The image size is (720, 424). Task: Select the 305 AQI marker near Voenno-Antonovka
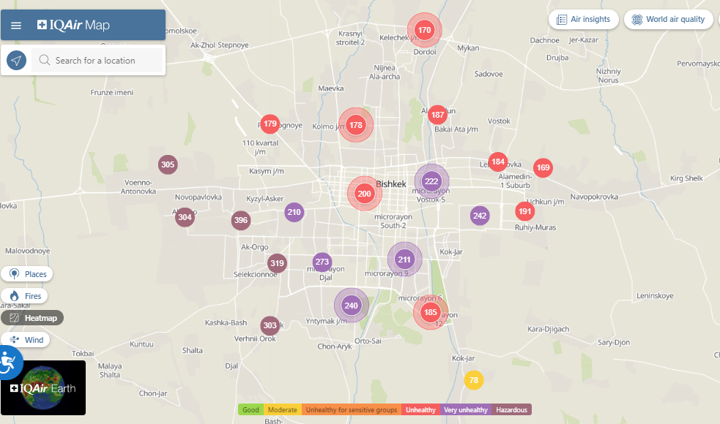168,164
